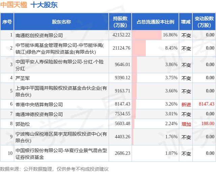216x172 pixels.
Task: Click shareholder name 严圣军
Action: (x=23, y=78)
